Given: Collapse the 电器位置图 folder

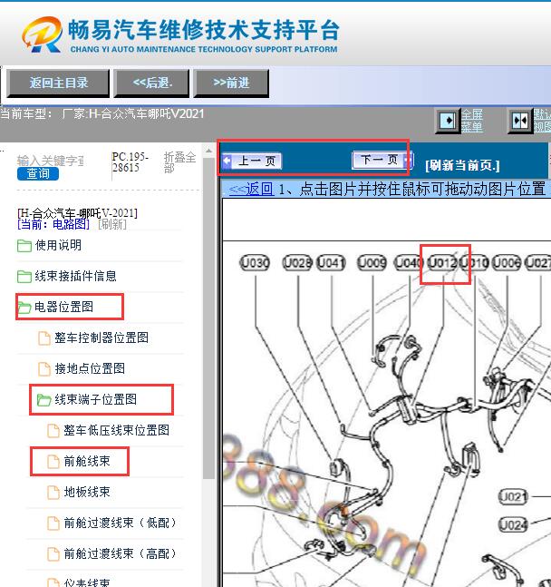Looking at the screenshot, I should click(x=63, y=307).
